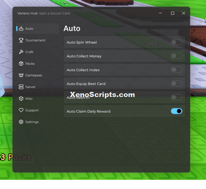Image resolution: width=206 pixels, height=189 pixels.
Task: Open the Support tab label
Action: pyautogui.click(x=32, y=110)
